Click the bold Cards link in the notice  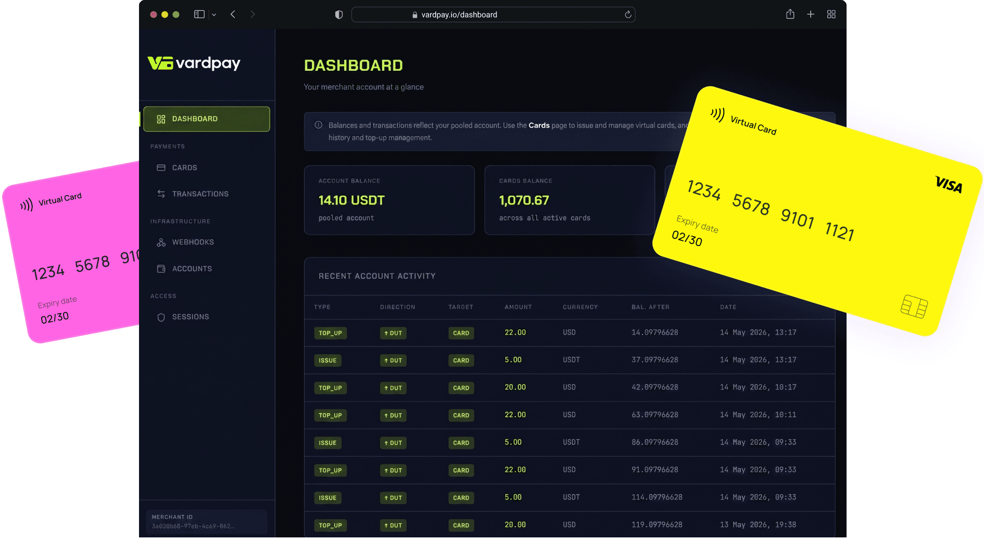[x=539, y=125]
